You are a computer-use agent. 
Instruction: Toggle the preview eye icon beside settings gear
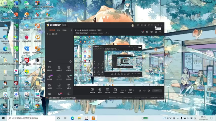pos(144,91)
